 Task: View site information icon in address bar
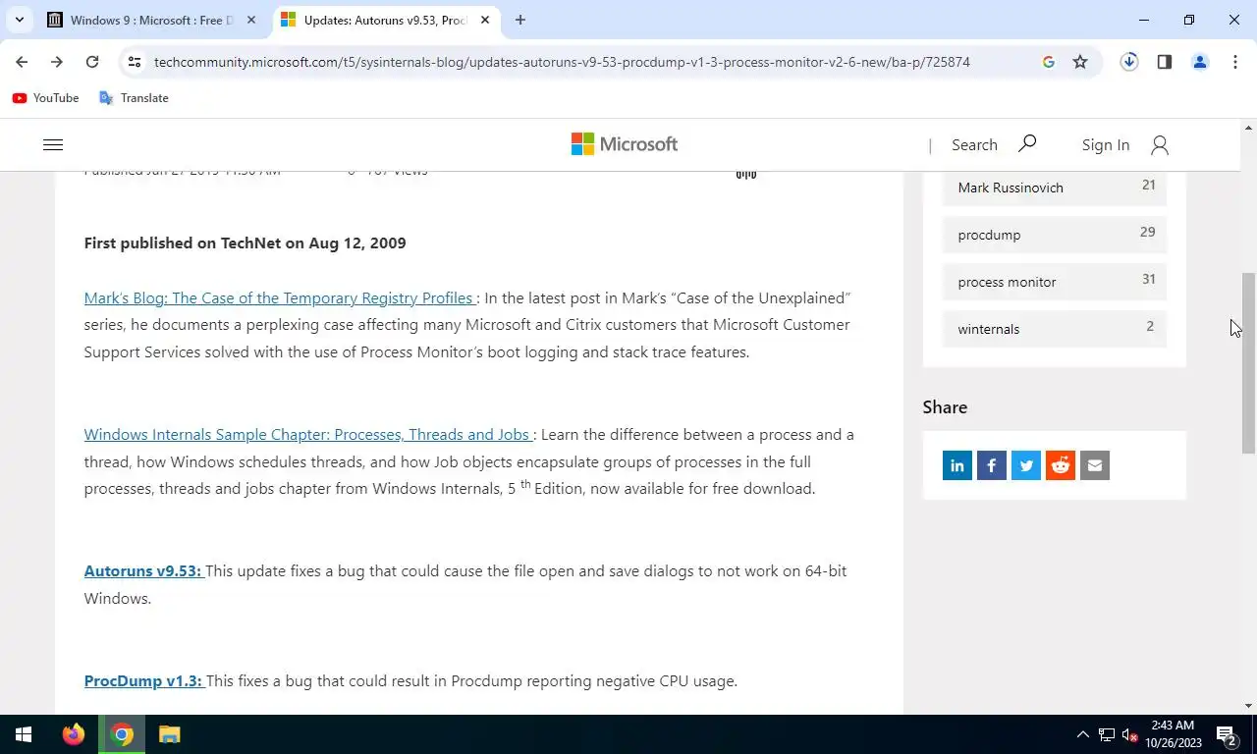coord(135,62)
